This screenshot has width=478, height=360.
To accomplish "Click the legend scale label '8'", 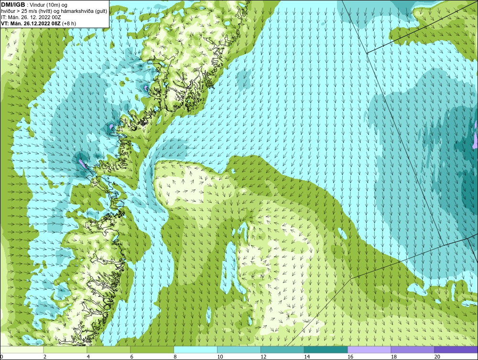I will [175, 357].
